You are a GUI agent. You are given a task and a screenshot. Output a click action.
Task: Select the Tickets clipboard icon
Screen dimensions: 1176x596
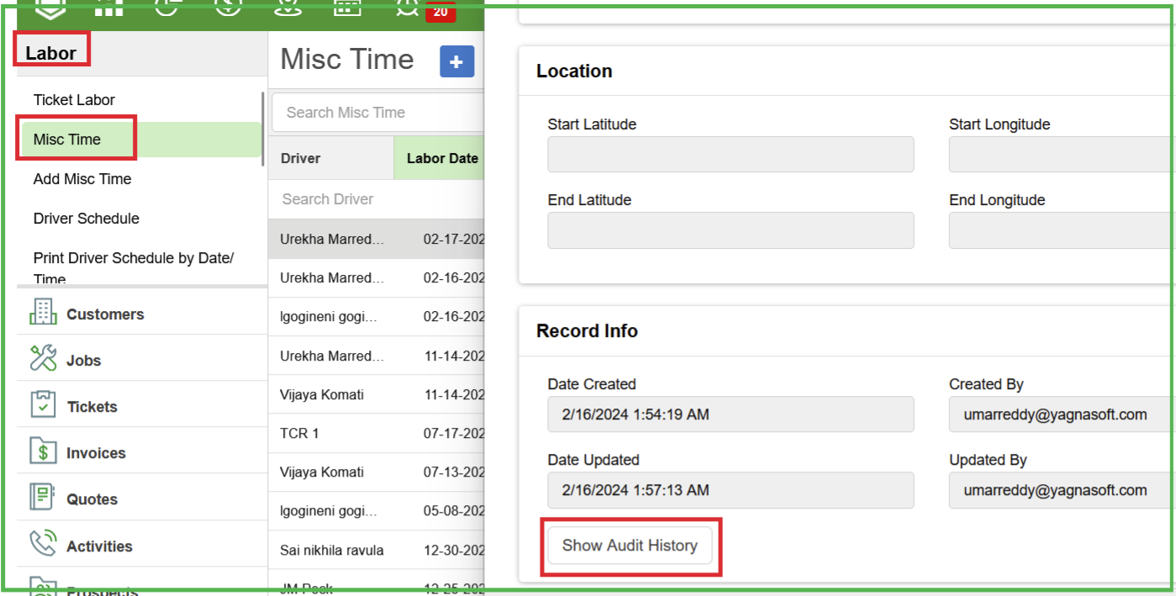pyautogui.click(x=43, y=404)
